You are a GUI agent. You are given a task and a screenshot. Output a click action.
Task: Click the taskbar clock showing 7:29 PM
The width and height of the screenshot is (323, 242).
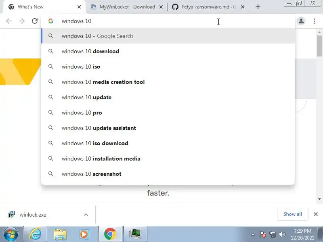tap(302, 234)
